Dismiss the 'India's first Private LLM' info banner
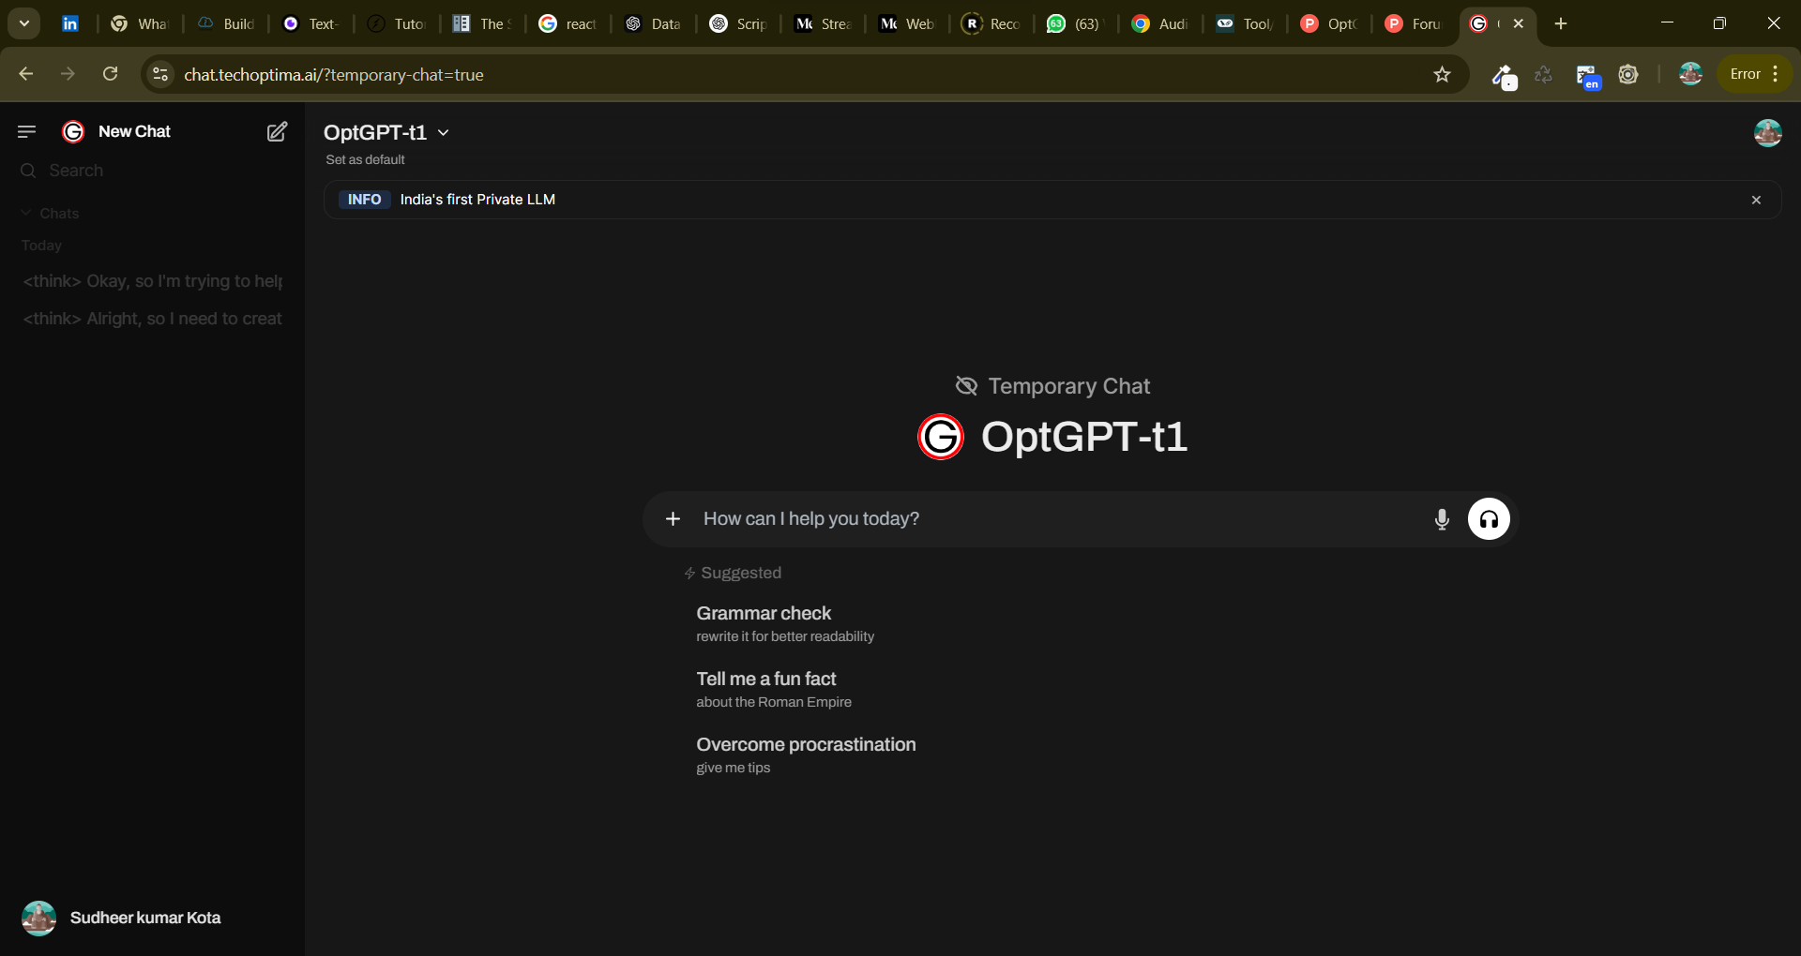 pyautogui.click(x=1756, y=200)
